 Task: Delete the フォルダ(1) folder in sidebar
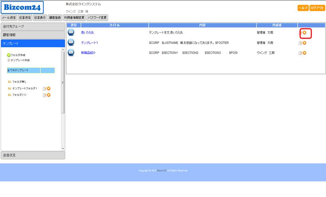pos(49,95)
